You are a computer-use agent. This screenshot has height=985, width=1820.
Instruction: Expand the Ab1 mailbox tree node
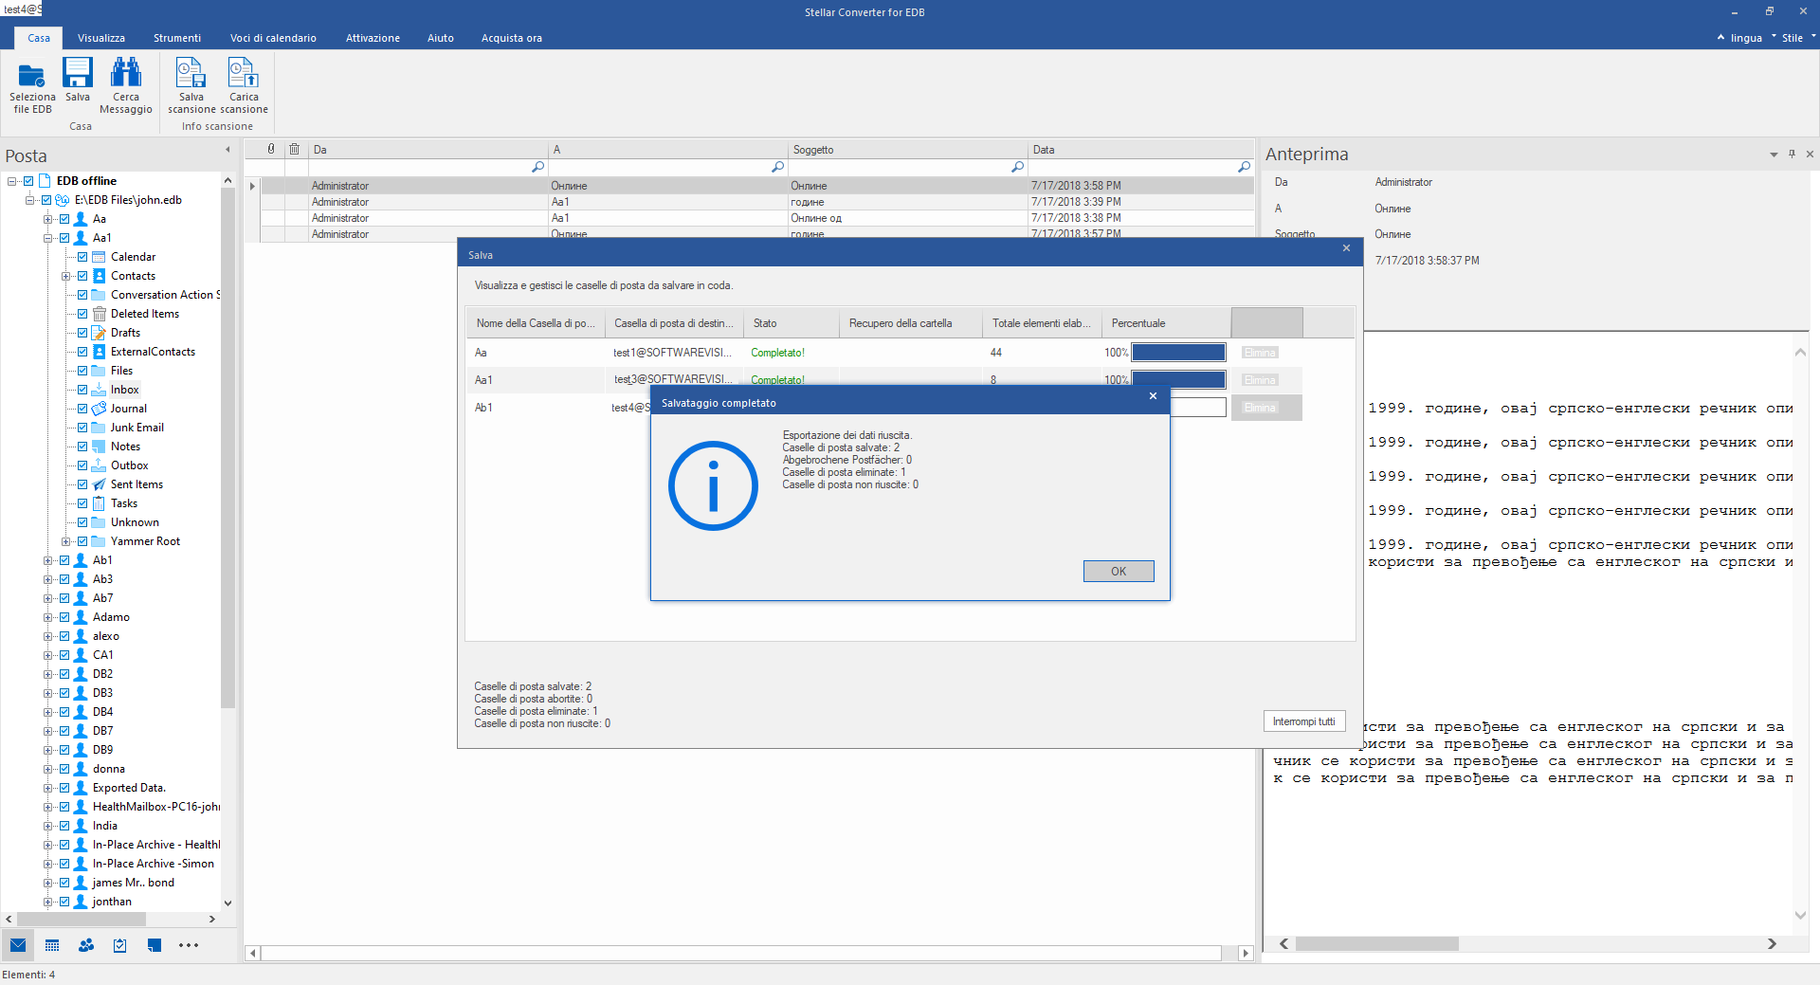[x=47, y=560]
